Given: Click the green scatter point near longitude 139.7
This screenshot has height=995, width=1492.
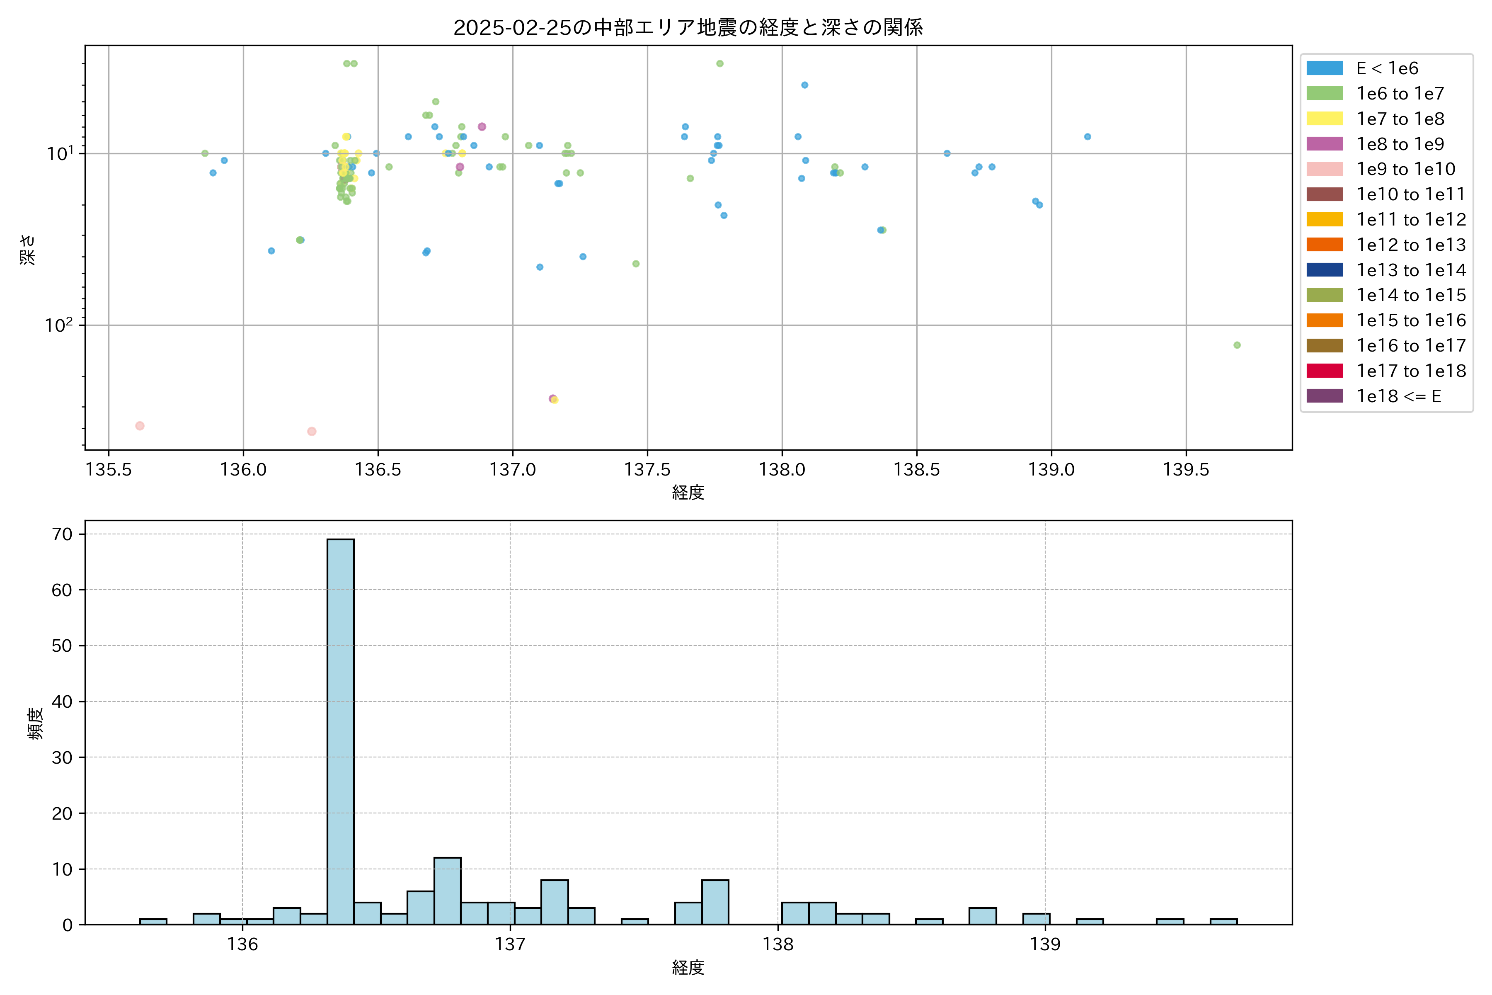Looking at the screenshot, I should click(x=1236, y=345).
